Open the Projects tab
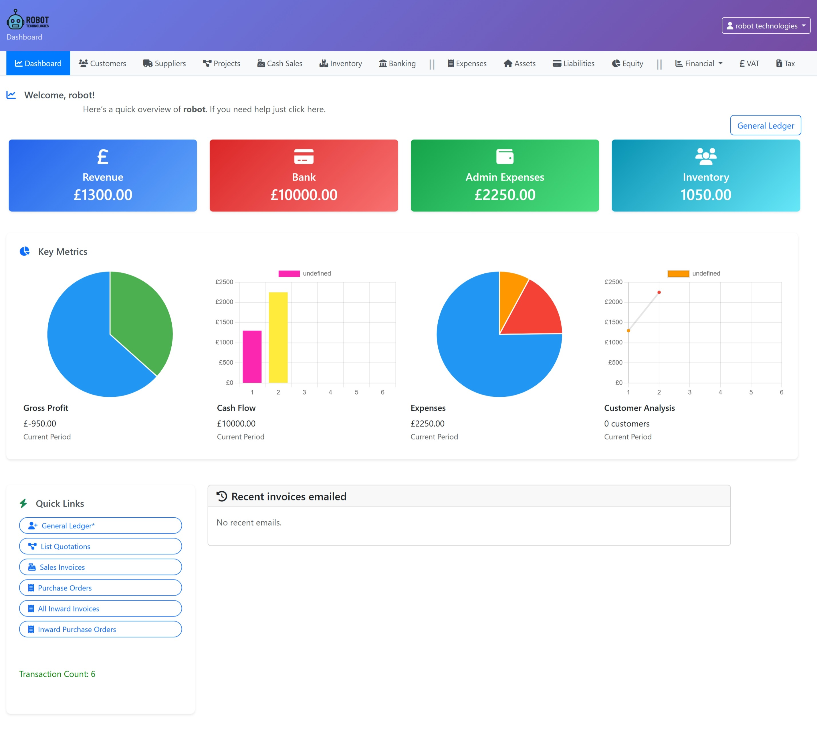The width and height of the screenshot is (817, 739). tap(222, 63)
